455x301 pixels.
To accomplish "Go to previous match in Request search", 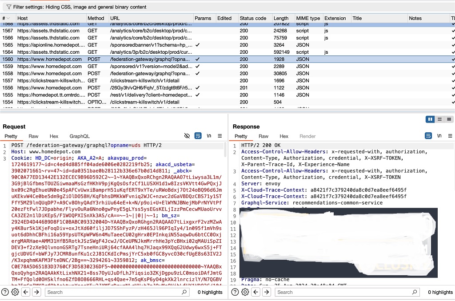I will tap(26, 292).
